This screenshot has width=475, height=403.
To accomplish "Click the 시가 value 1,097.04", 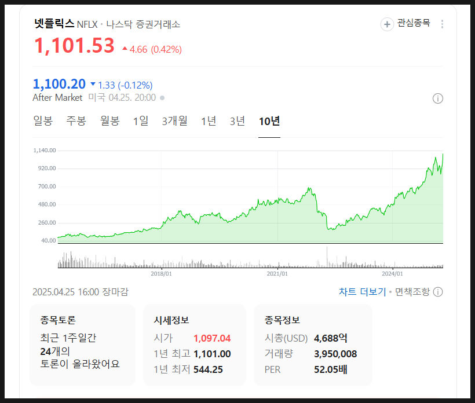I will click(212, 338).
